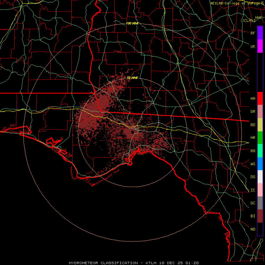Click the GC gray legend swatch

pos(260,203)
